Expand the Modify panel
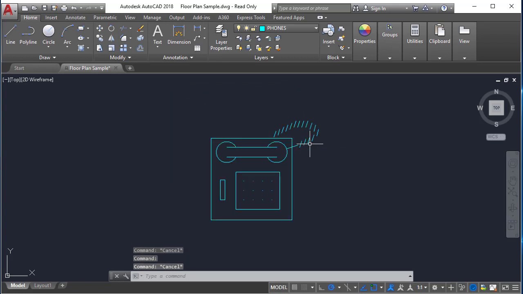The height and width of the screenshot is (294, 523). click(120, 58)
